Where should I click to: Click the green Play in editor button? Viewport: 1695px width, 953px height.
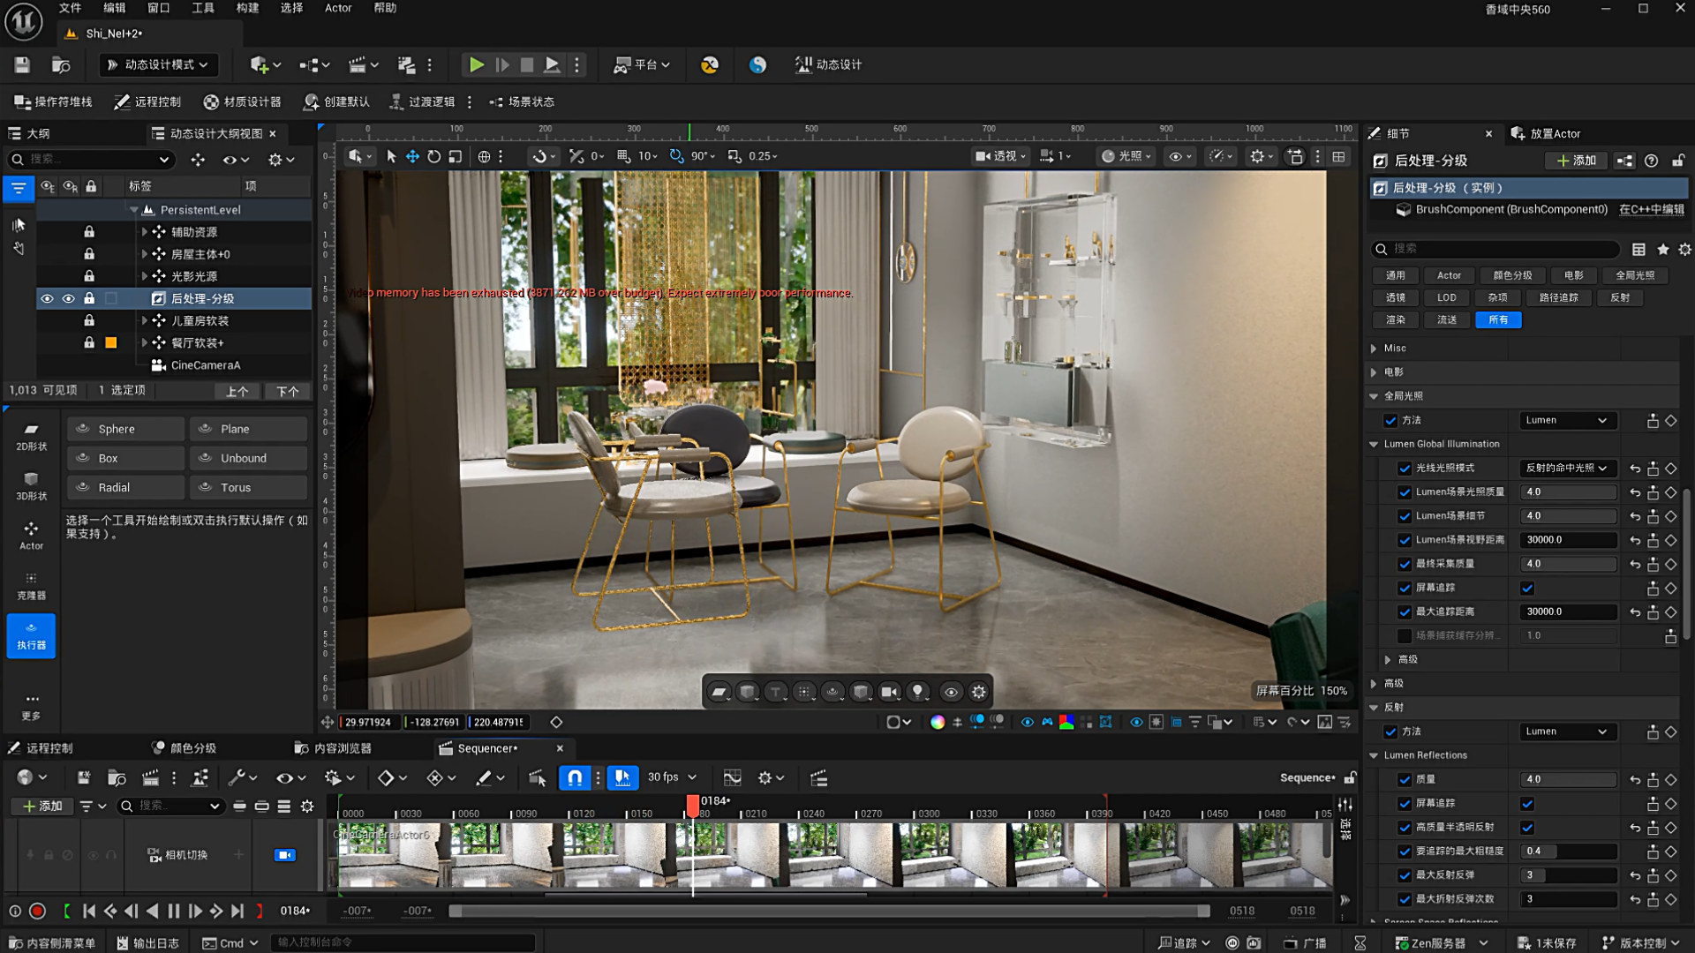(x=476, y=64)
